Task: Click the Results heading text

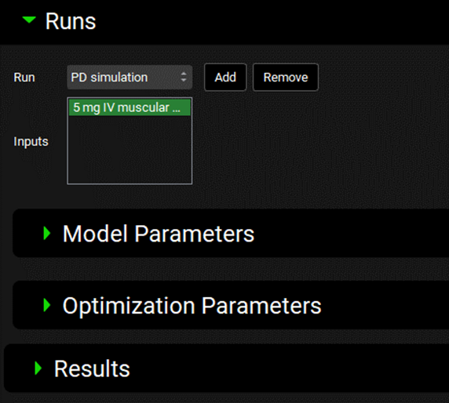Action: (x=92, y=369)
